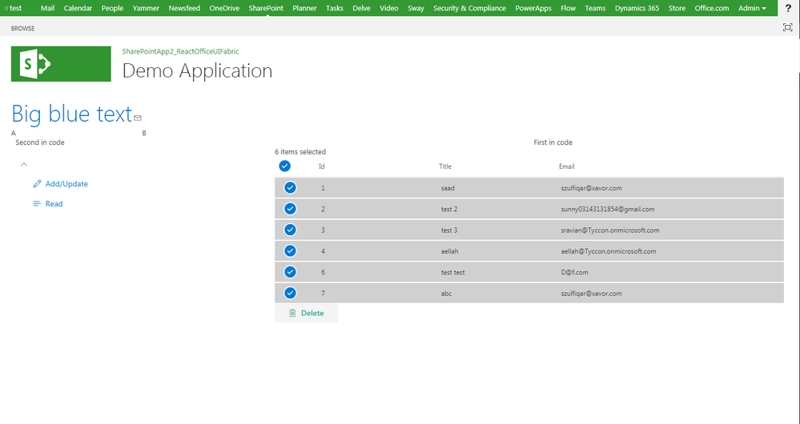
Task: Open the help question mark
Action: (x=788, y=8)
